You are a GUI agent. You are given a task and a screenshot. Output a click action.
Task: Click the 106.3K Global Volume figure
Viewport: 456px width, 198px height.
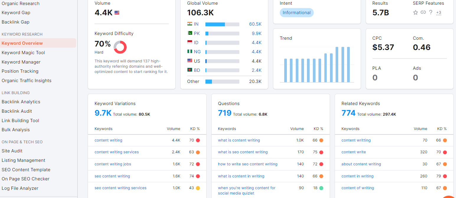coord(200,13)
